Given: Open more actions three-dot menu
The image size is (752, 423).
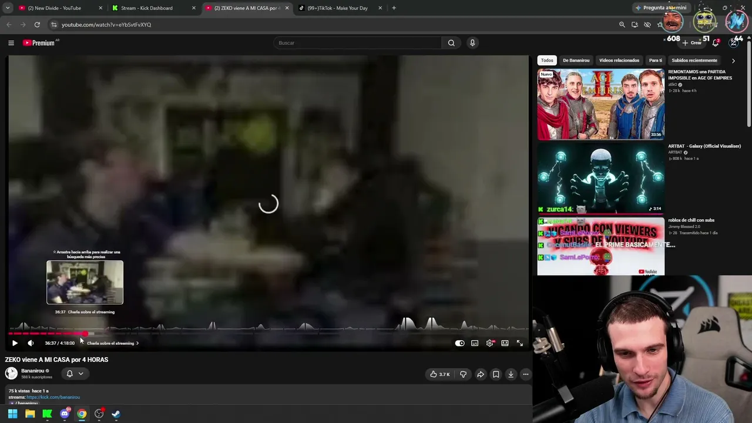Looking at the screenshot, I should pyautogui.click(x=526, y=374).
